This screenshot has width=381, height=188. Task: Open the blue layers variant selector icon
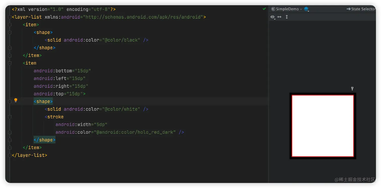pos(306,9)
